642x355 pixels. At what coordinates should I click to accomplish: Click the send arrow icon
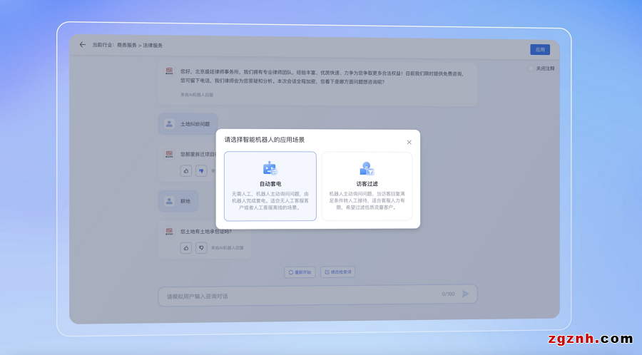click(465, 294)
